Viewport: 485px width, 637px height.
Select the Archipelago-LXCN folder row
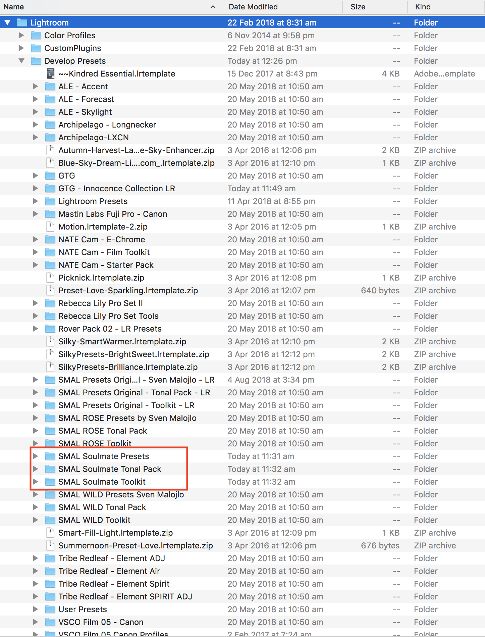pyautogui.click(x=242, y=137)
